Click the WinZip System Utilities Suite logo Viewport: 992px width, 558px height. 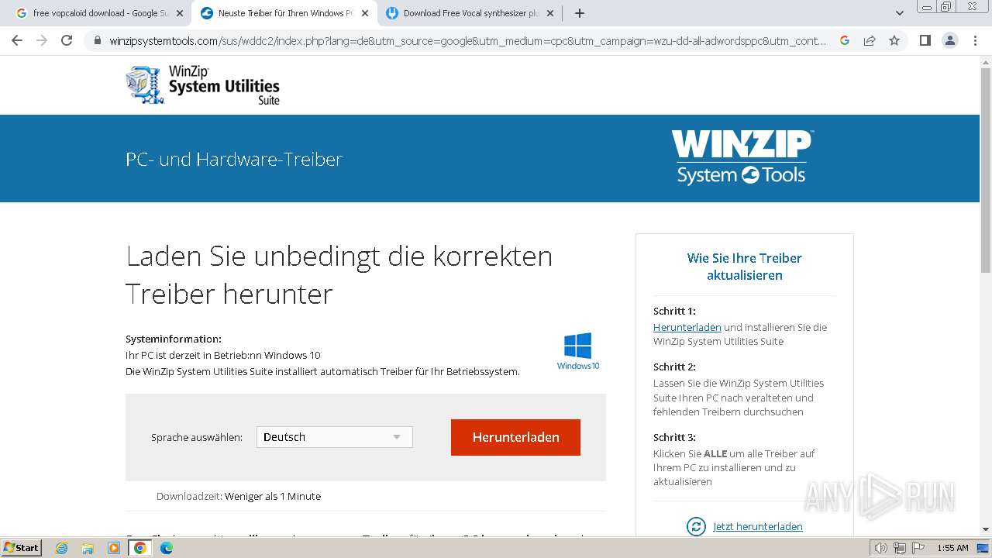203,85
